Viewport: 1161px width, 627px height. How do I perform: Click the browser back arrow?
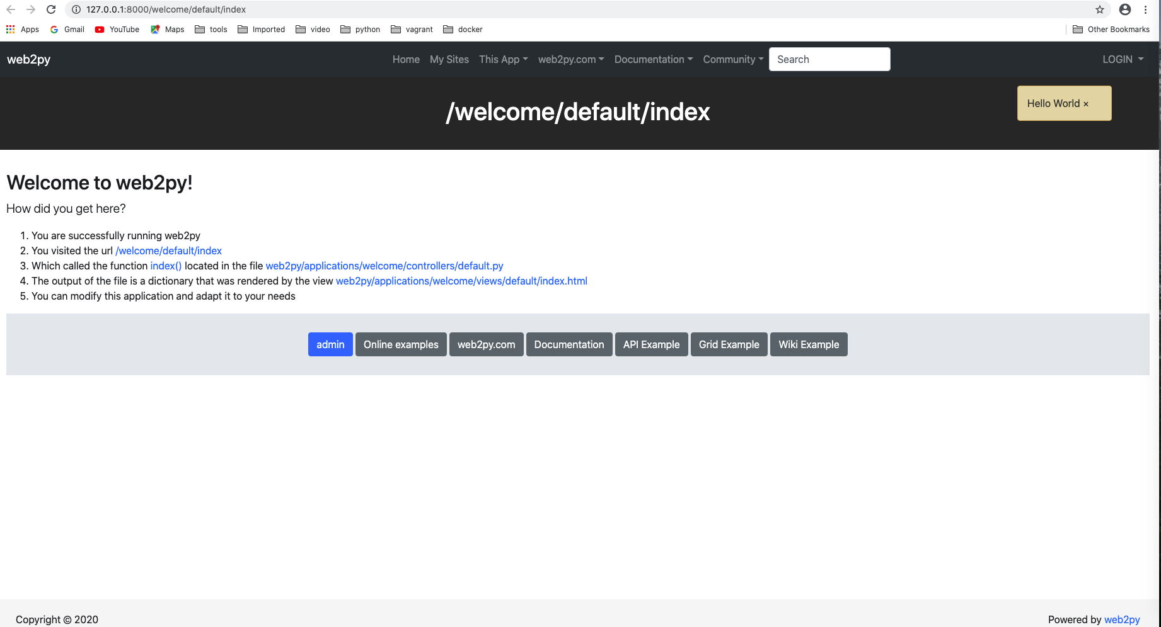coord(11,9)
